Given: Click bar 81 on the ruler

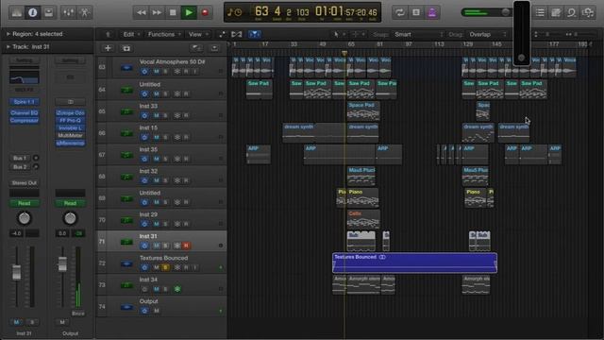Looking at the screenshot, I should [379, 44].
